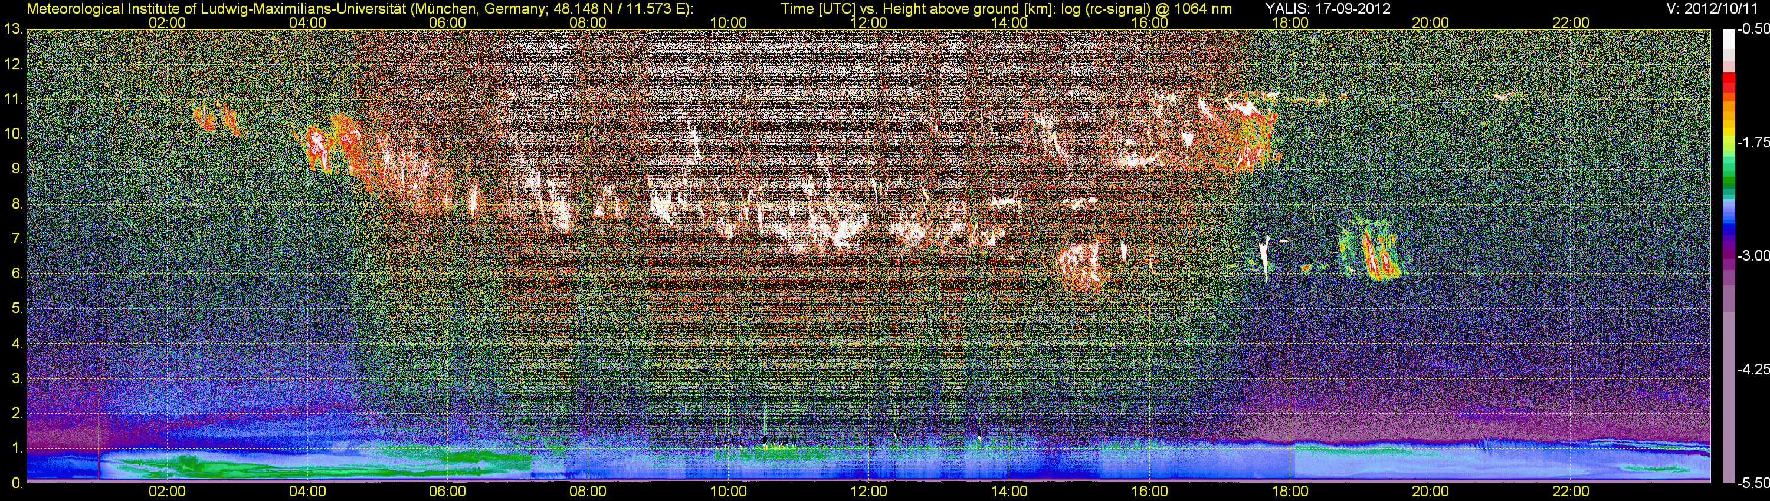Click the 20:00 label on the top time axis

pyautogui.click(x=1431, y=22)
